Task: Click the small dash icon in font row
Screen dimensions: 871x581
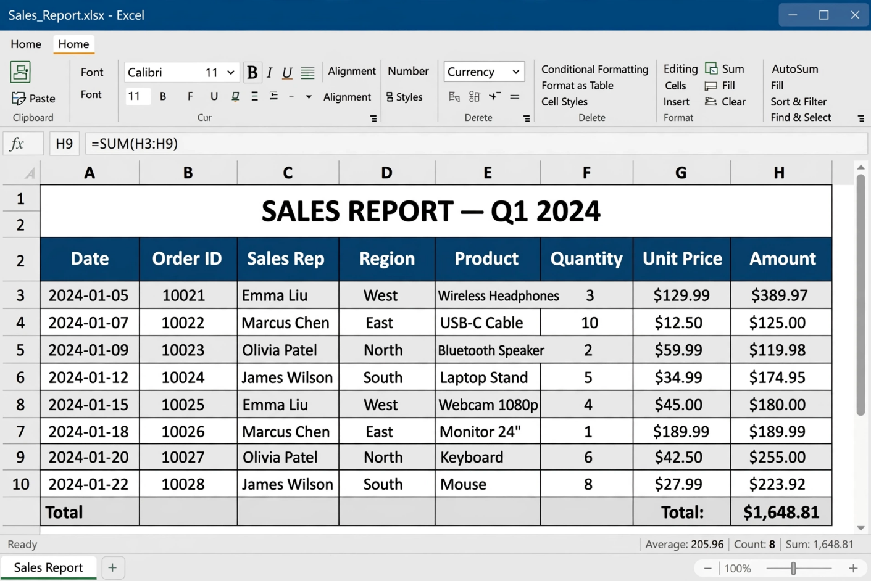Action: coord(291,96)
